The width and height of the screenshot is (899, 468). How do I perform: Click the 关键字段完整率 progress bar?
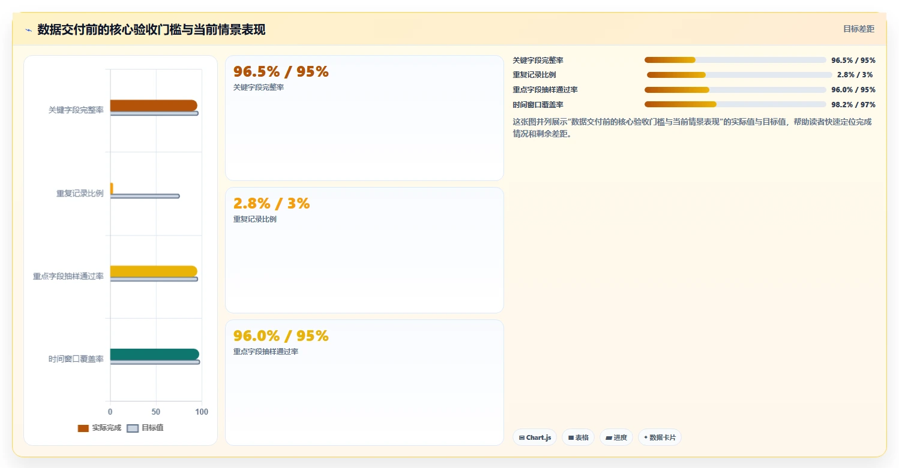click(735, 60)
